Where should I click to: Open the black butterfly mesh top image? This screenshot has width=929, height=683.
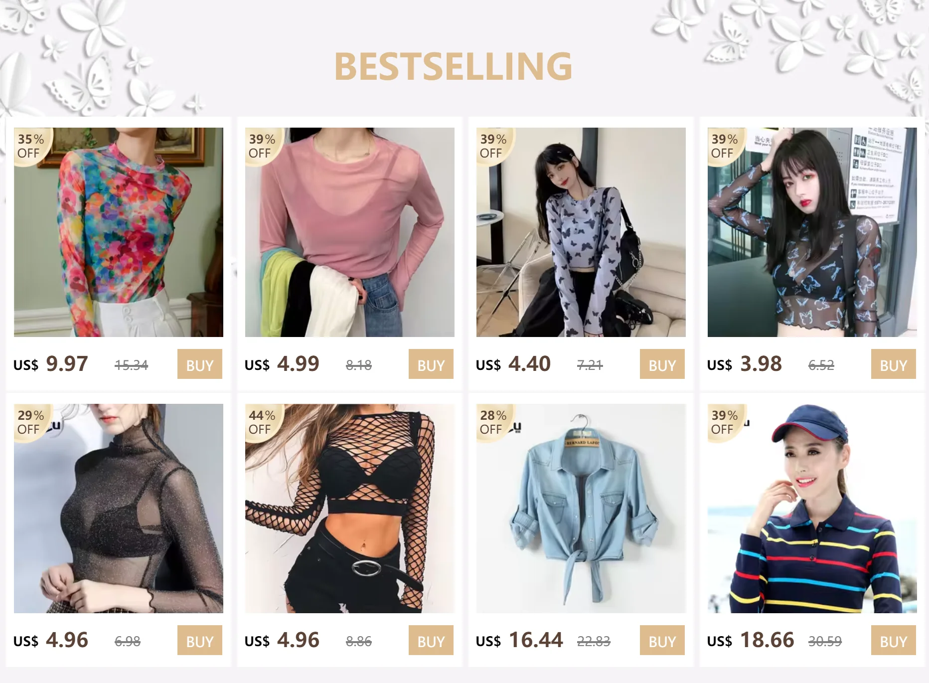[x=812, y=232]
